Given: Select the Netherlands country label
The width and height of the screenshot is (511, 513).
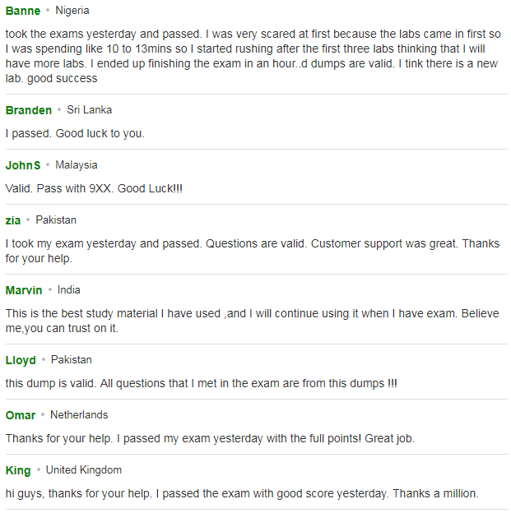Looking at the screenshot, I should point(79,415).
